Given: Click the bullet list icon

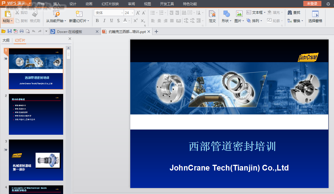Looking at the screenshot, I should coord(153,13).
